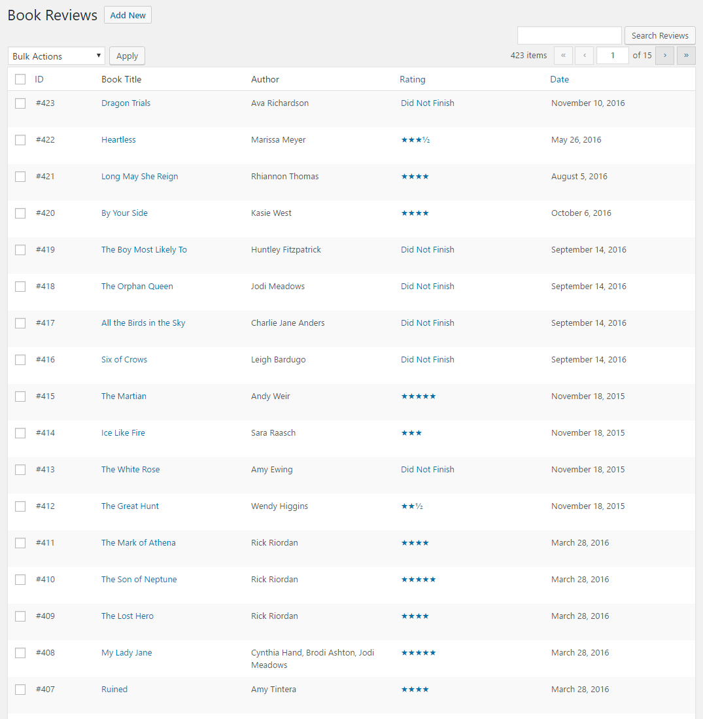The image size is (703, 719).
Task: Click the three-star rating for Ice Like Fire
Action: pyautogui.click(x=411, y=433)
